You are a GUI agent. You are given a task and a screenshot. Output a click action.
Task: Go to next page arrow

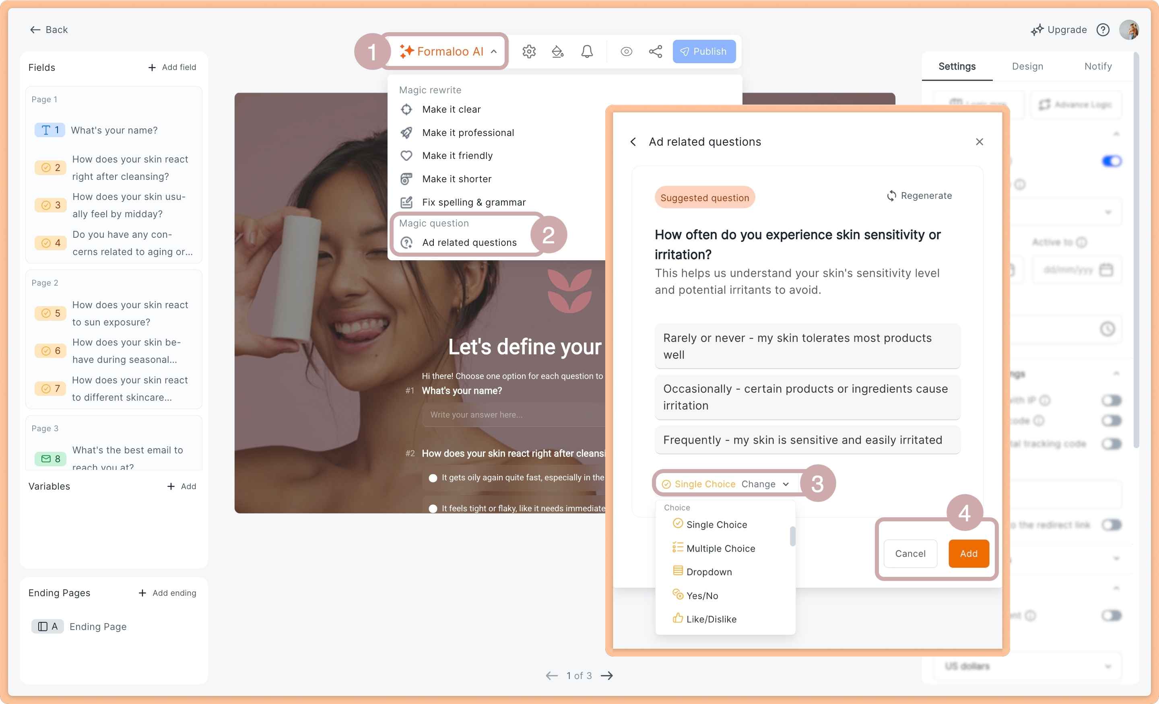tap(607, 676)
